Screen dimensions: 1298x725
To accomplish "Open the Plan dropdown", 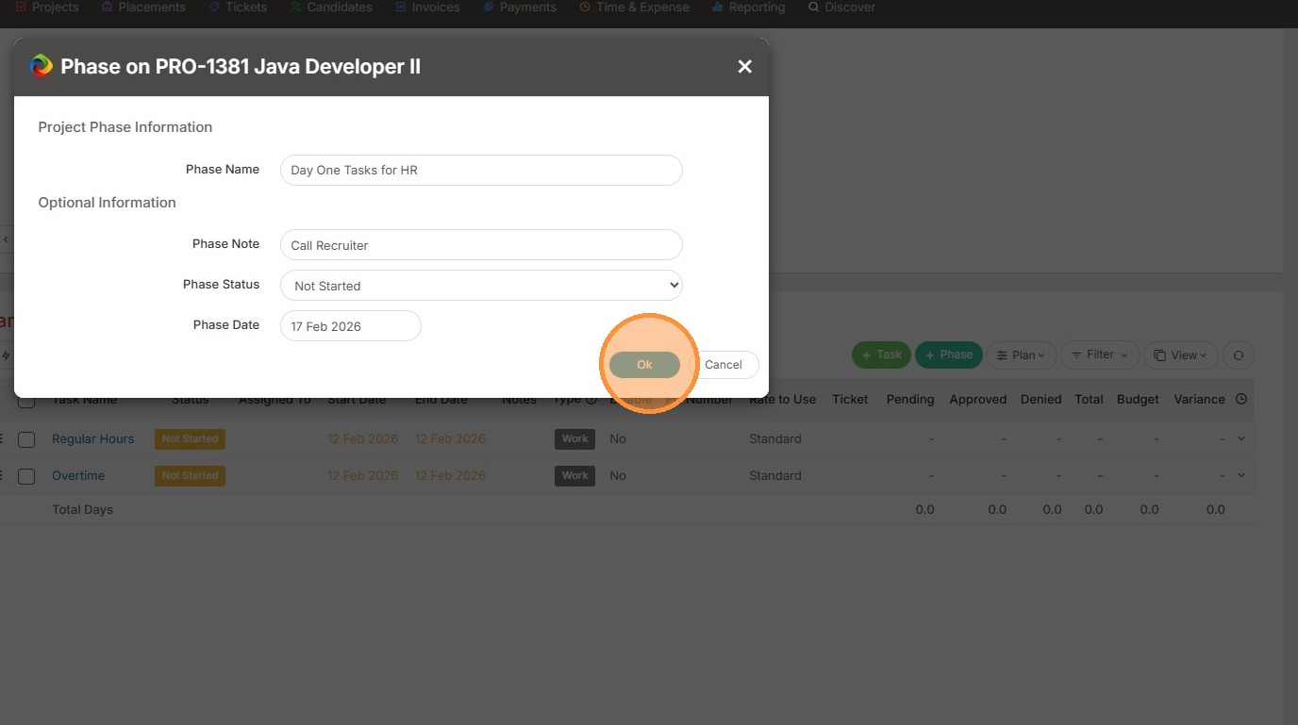I will click(1022, 355).
